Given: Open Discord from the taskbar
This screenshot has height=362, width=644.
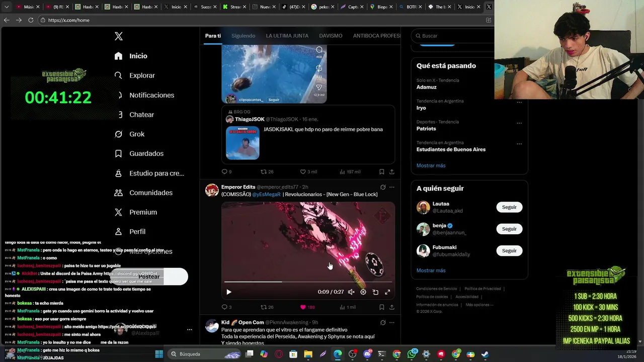Looking at the screenshot, I should (367, 354).
